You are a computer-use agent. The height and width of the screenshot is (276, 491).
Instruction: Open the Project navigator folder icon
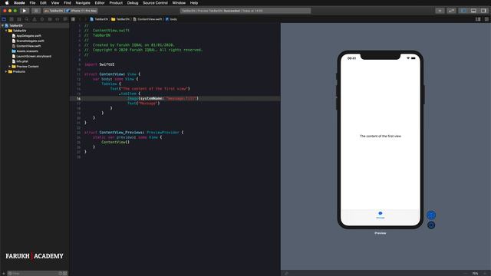4,19
